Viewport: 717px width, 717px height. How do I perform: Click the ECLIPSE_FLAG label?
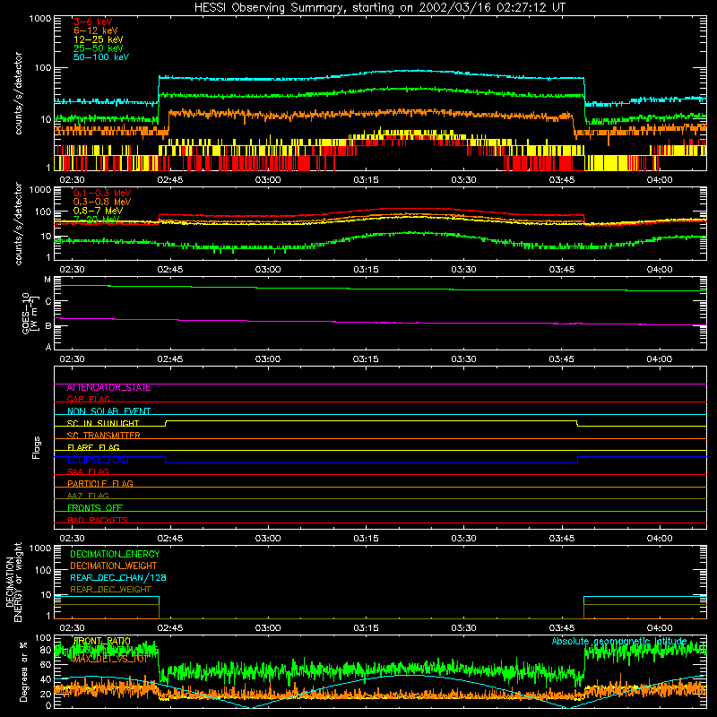tap(98, 460)
